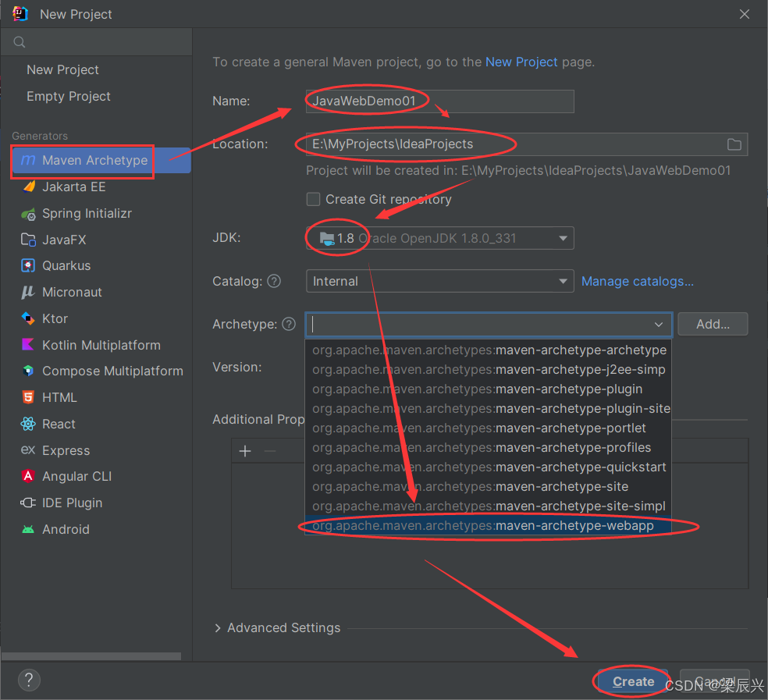Click the minus icon to remove property

270,451
